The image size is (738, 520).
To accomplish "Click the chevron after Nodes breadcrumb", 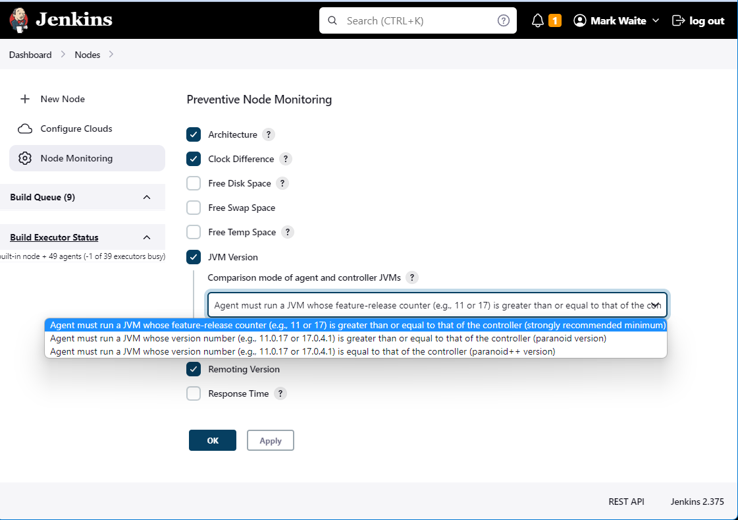I will click(111, 55).
